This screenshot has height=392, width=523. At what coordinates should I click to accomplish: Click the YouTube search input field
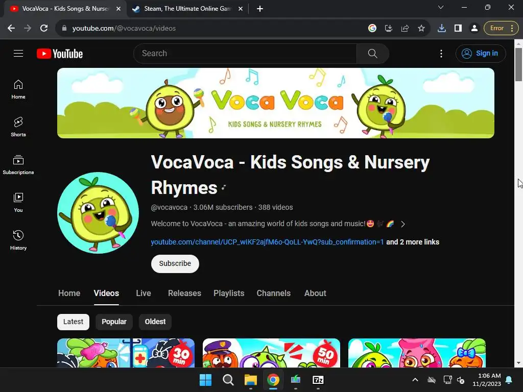245,53
